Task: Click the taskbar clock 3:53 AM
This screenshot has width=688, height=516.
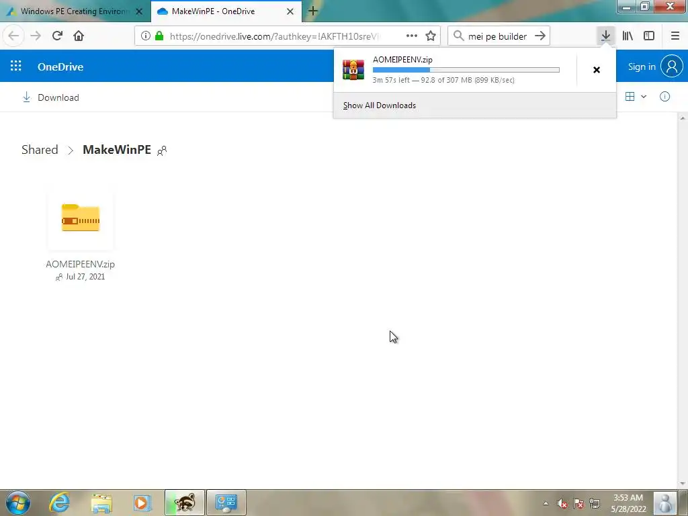Action: point(628,498)
